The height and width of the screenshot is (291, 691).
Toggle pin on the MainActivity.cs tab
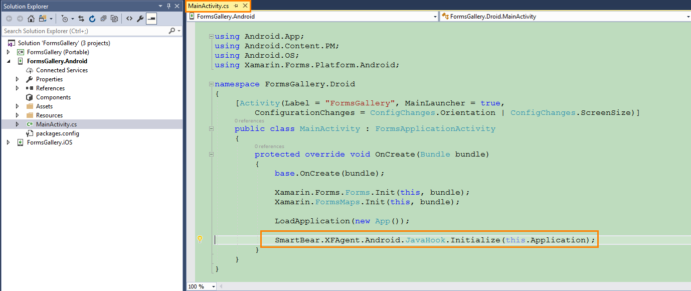[x=236, y=6]
